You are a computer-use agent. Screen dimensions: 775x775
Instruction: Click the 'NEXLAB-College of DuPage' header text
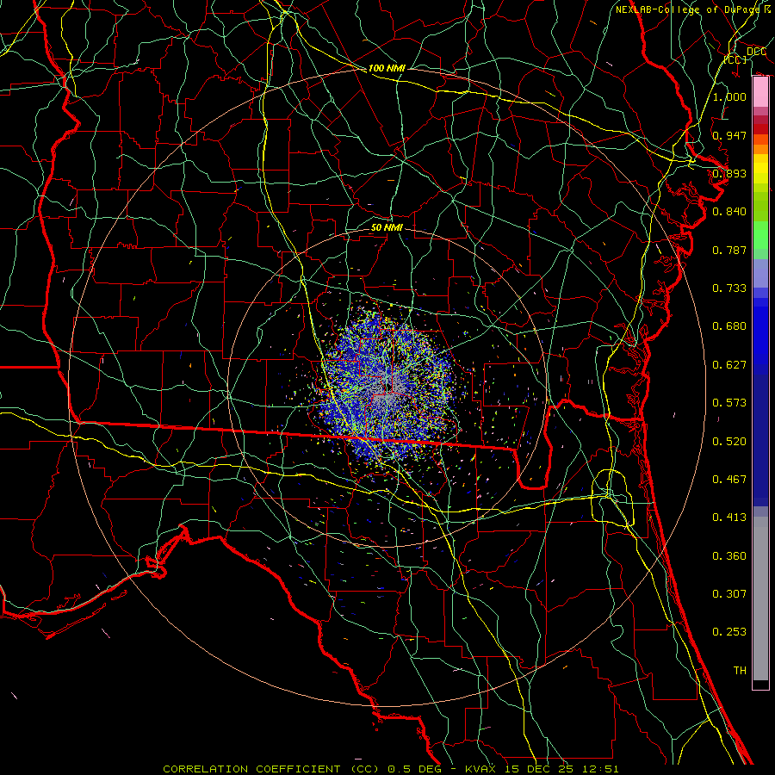pos(687,9)
